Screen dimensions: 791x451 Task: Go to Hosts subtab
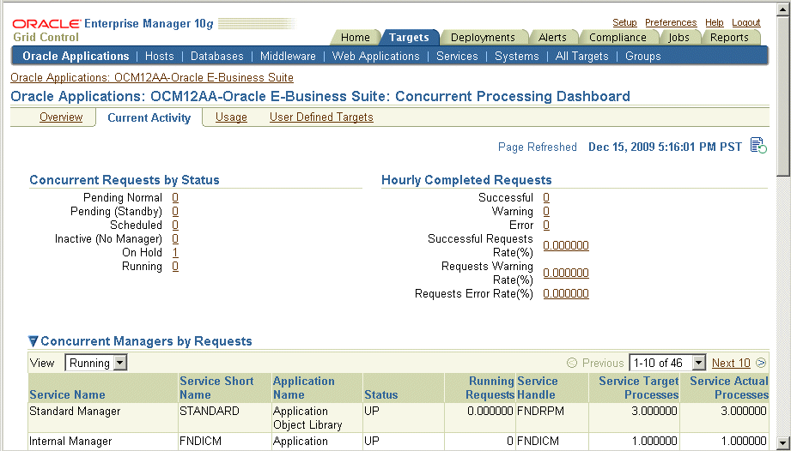(160, 57)
